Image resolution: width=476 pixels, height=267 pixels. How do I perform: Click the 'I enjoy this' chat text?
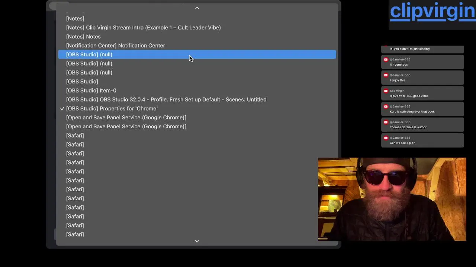397,80
